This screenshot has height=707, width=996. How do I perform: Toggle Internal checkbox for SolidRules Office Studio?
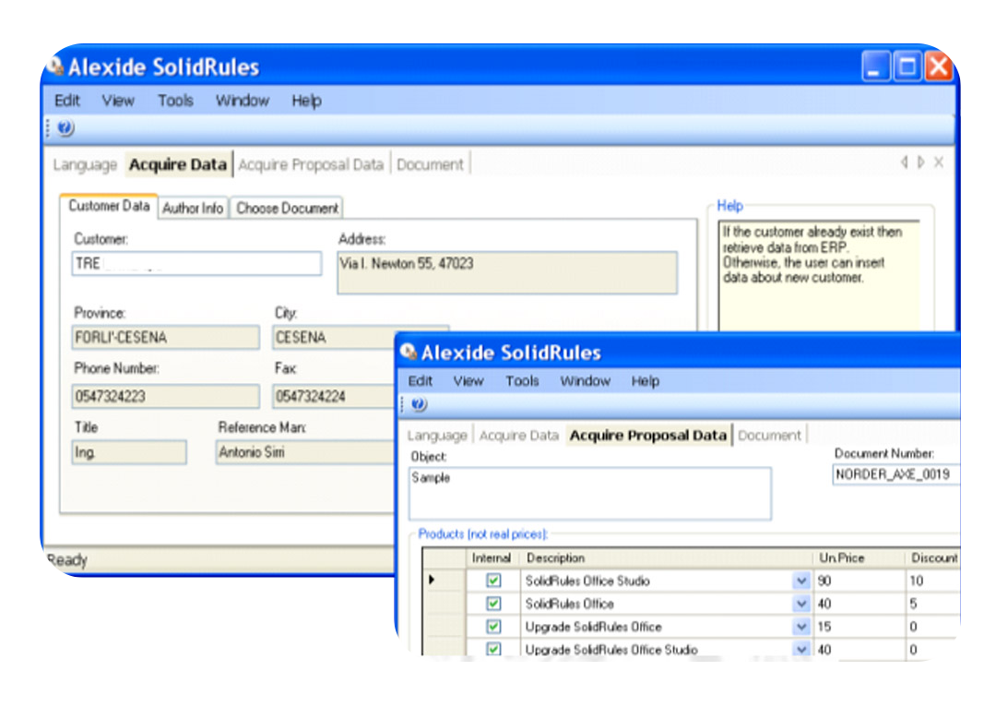click(492, 580)
